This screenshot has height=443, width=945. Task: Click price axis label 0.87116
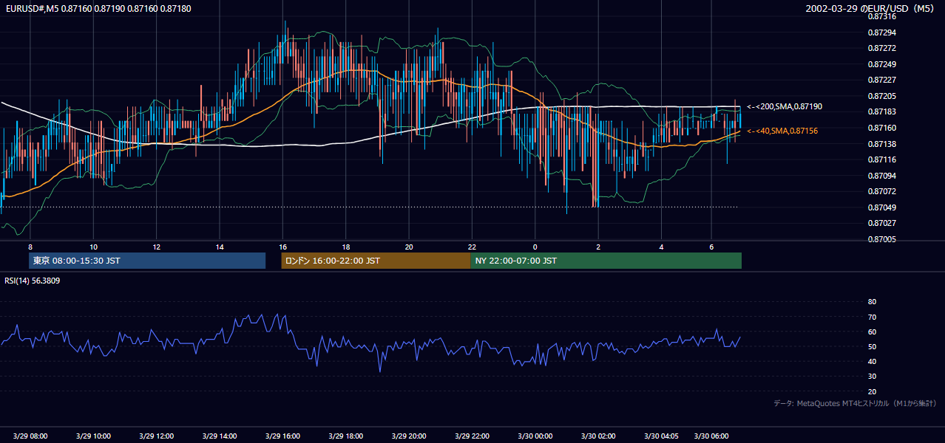pos(881,159)
